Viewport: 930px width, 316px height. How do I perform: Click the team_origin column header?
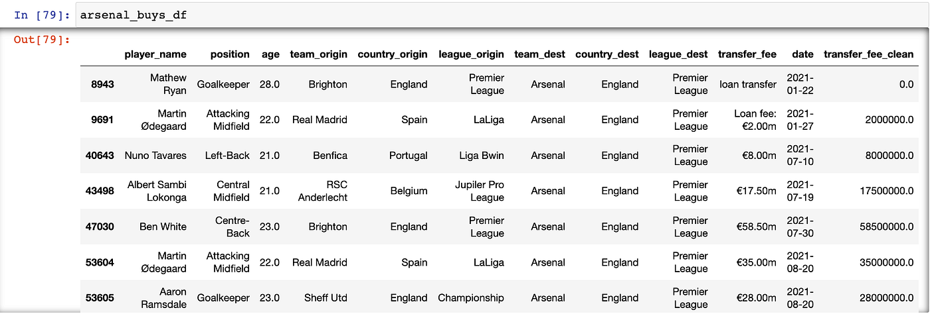[318, 54]
